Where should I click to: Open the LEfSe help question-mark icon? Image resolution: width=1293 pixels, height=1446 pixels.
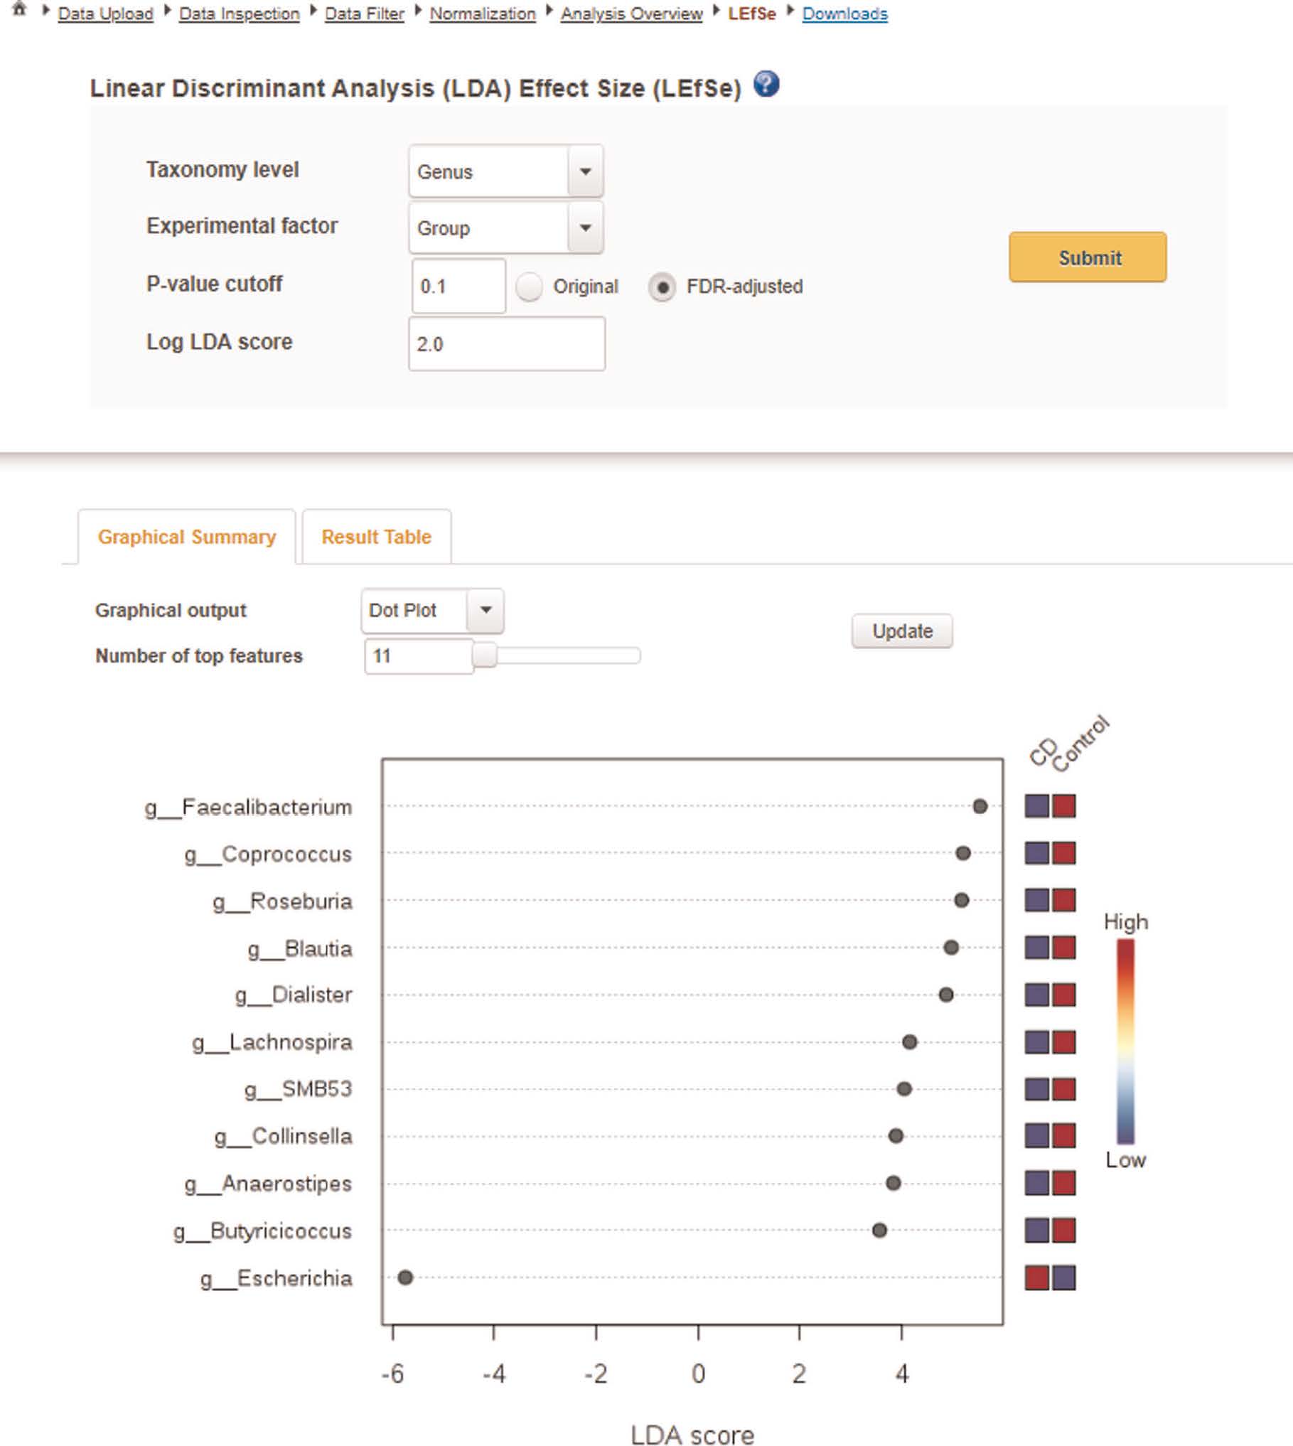tap(766, 84)
